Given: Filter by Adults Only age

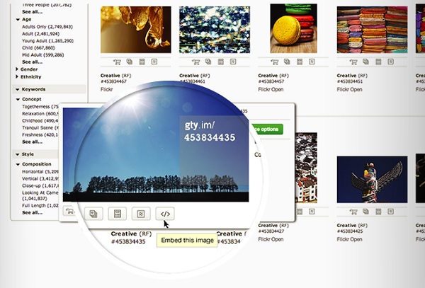Looking at the screenshot, I should pos(47,27).
